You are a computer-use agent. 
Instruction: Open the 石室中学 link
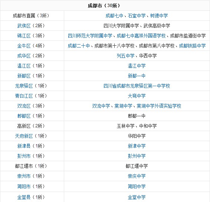point(137,16)
